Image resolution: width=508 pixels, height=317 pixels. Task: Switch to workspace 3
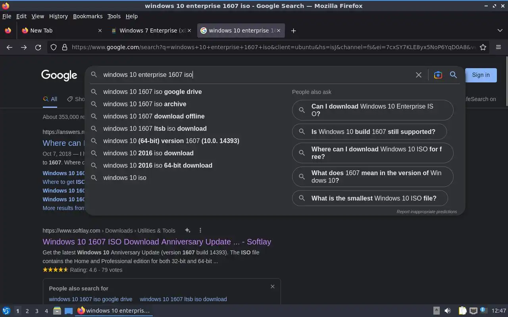37,311
